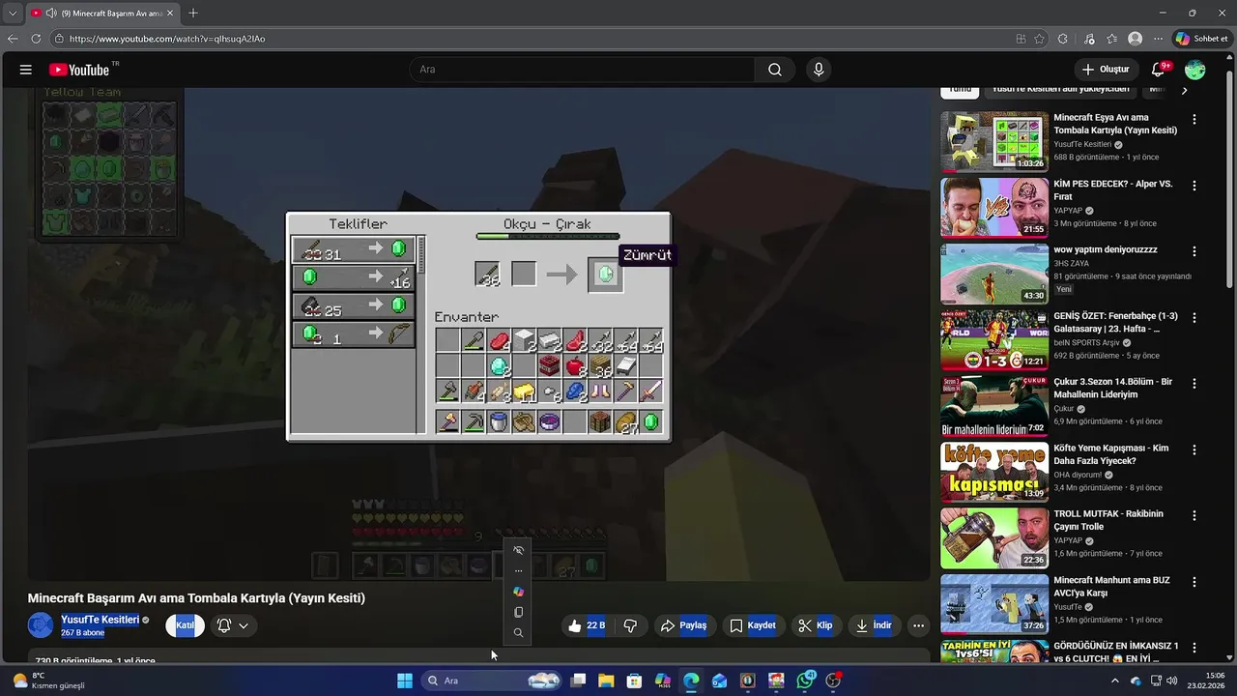This screenshot has height=696, width=1237.
Task: Open options menu for GENİŞ ÖZET Fenerbahçe video
Action: 1194,317
